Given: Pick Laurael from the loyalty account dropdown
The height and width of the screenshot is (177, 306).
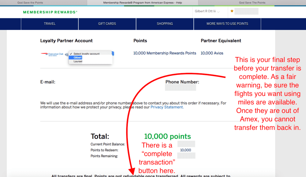Looking at the screenshot, I should pos(78,61).
